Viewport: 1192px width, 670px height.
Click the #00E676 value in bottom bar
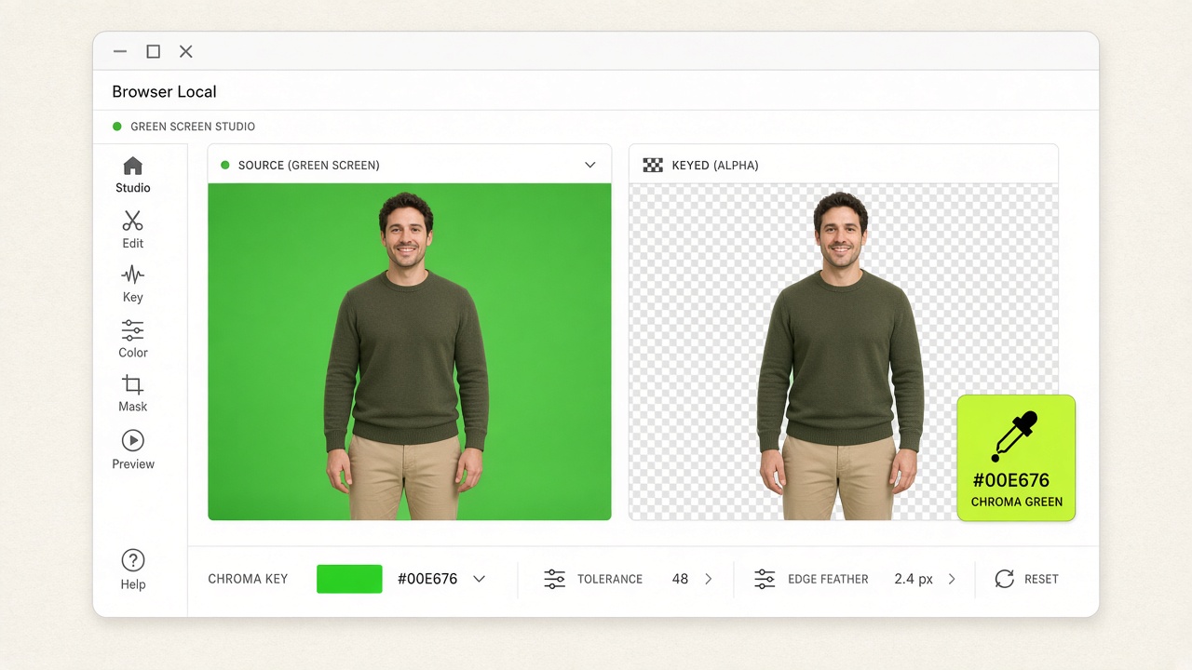click(x=427, y=579)
